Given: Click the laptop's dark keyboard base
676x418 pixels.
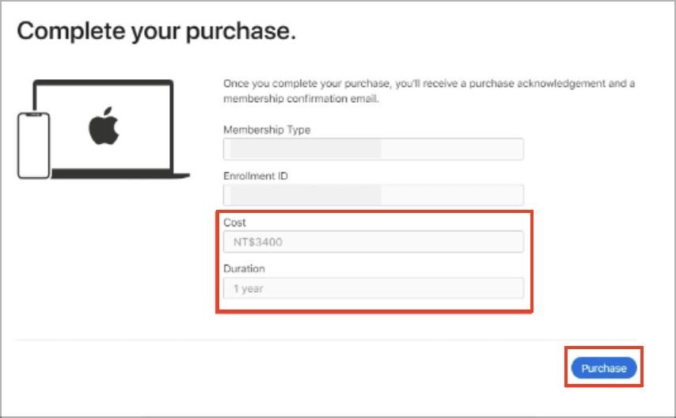Looking at the screenshot, I should tap(120, 174).
